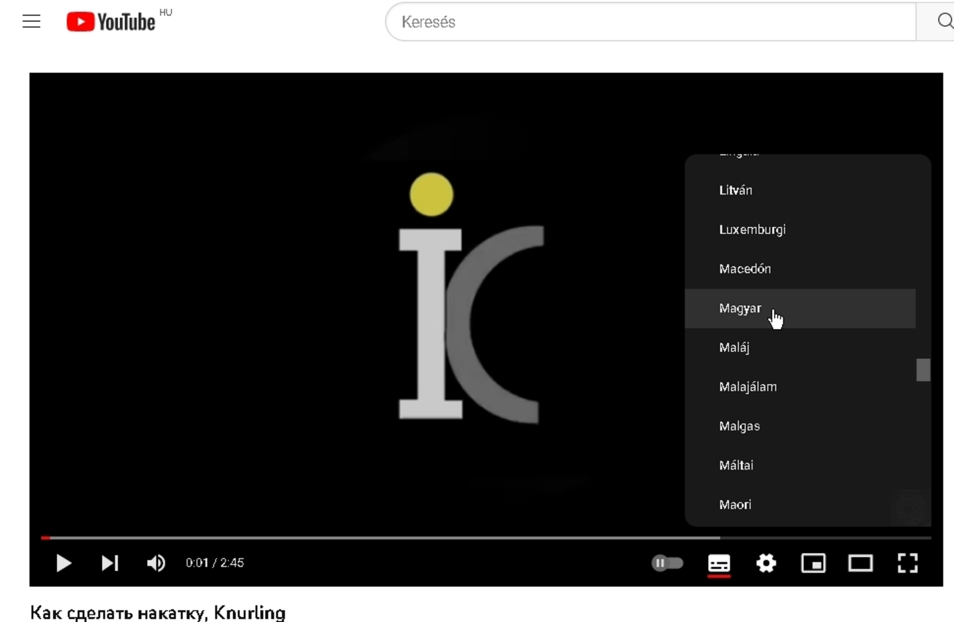The height and width of the screenshot is (622, 954).
Task: Select Luxemburgi translation option
Action: tap(752, 230)
